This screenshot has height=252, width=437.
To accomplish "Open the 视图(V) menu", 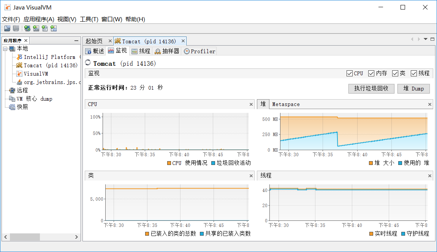I will point(67,19).
